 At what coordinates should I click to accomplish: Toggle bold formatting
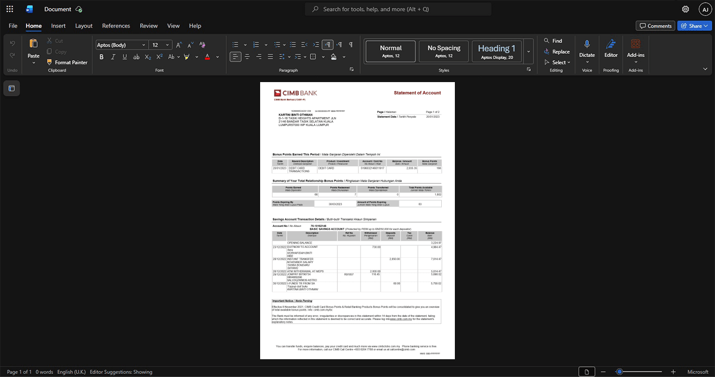coord(102,56)
